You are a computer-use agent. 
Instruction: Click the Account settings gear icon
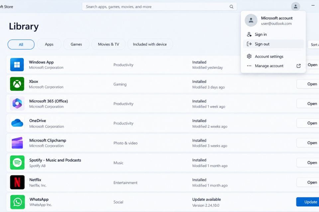point(249,56)
